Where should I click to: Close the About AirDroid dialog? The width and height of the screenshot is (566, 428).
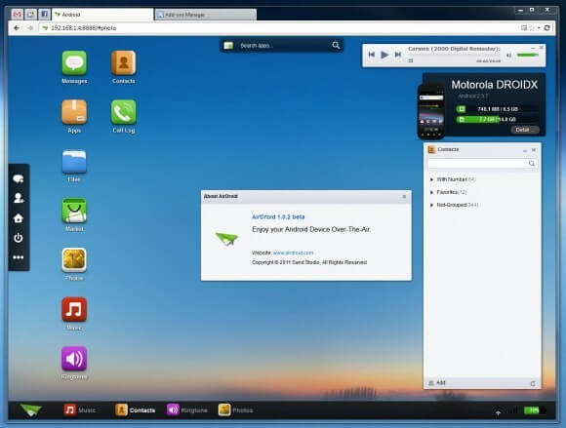coord(404,197)
